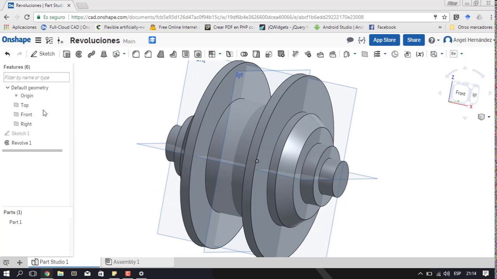The image size is (497, 279).
Task: Collapse Default geometry tree group
Action: pyautogui.click(x=7, y=88)
